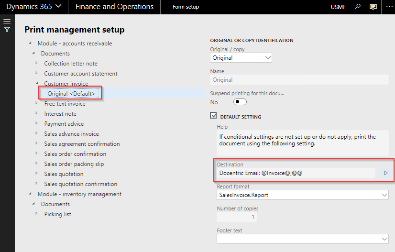The image size is (395, 252).
Task: Collapse Customer invoice node
Action: point(37,83)
